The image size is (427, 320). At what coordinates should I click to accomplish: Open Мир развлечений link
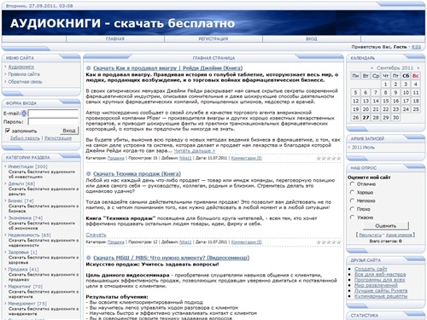[x=376, y=285]
